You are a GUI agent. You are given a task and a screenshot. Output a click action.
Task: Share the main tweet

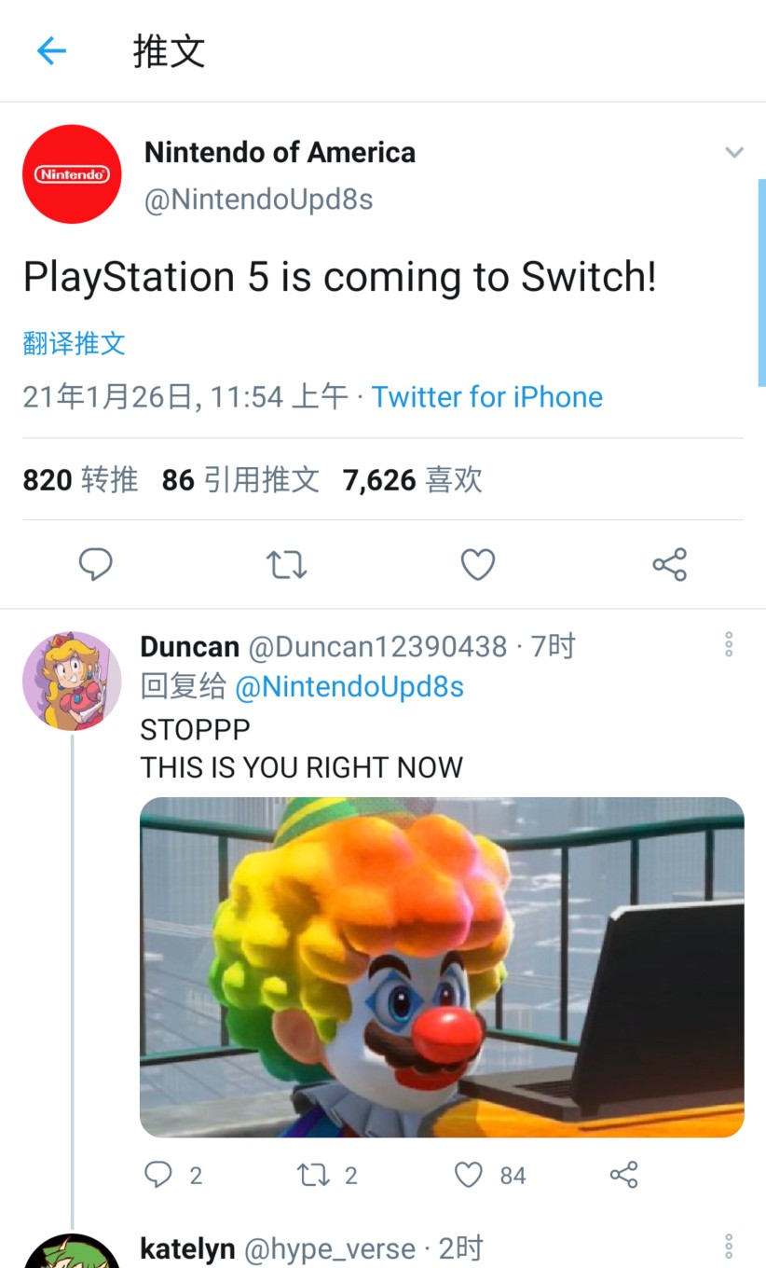669,565
